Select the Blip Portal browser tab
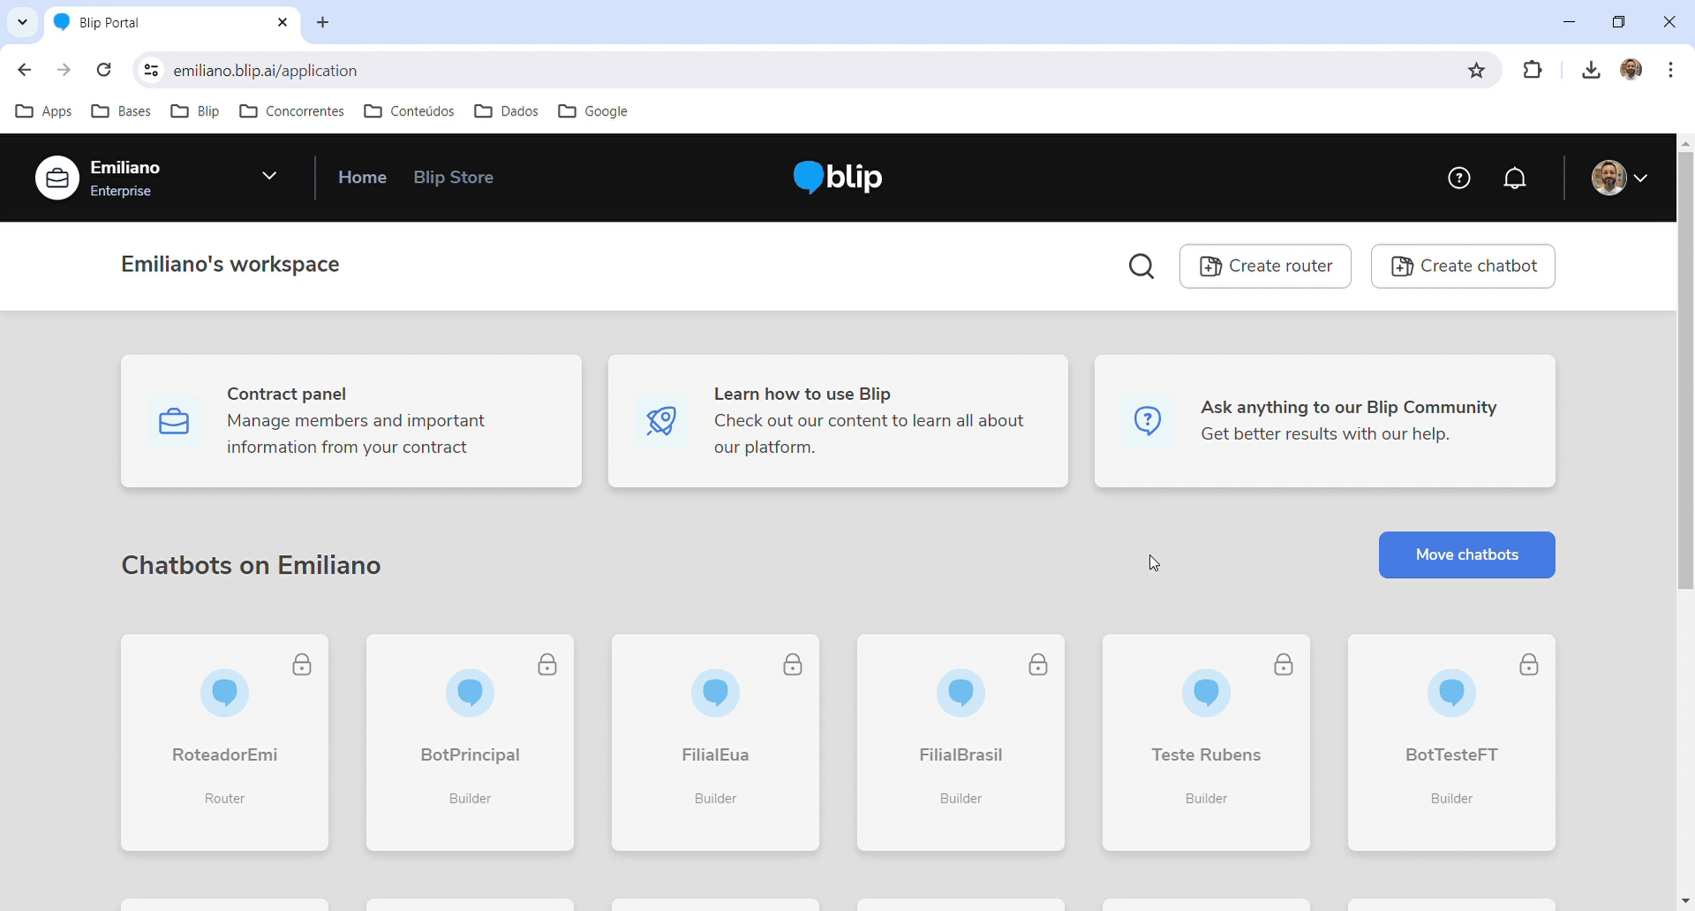Screen dimensions: 1695x911 click(172, 23)
